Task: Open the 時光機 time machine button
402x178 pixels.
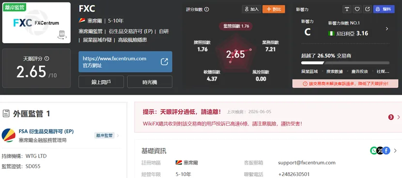Action: (x=150, y=82)
